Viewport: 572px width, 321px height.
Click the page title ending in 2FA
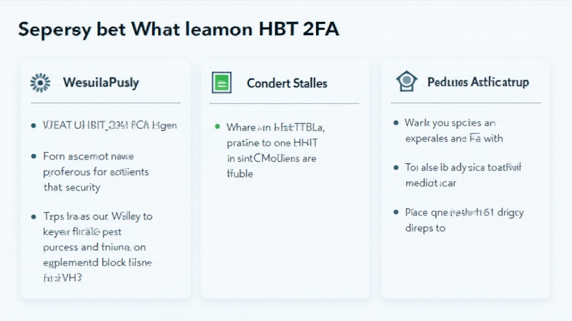click(179, 30)
